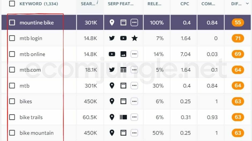Click the carousel icon for bike trails

point(123,117)
